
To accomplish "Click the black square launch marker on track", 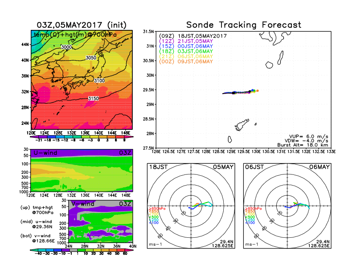I will click(234, 93).
